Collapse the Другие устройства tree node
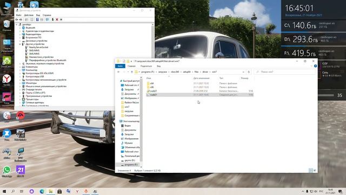 point(20,44)
